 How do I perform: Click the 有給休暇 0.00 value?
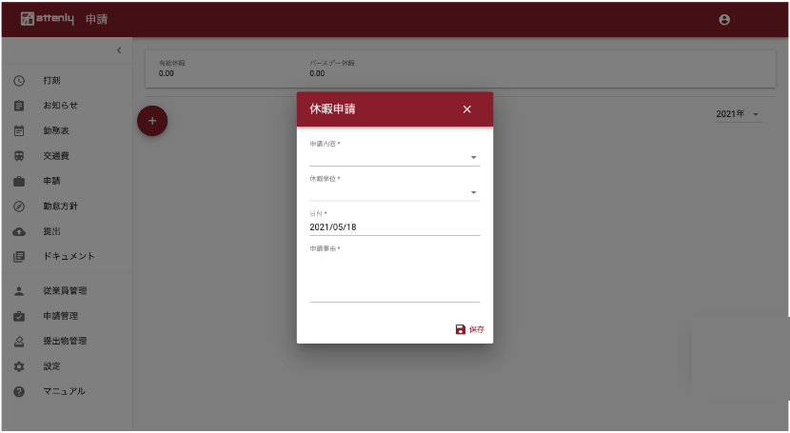(167, 73)
